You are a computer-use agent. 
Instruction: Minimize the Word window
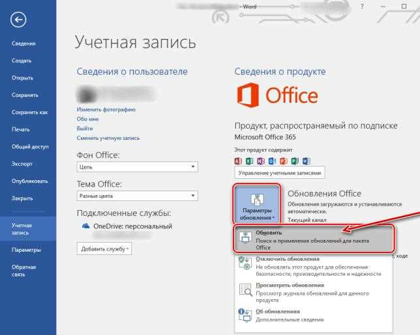383,7
